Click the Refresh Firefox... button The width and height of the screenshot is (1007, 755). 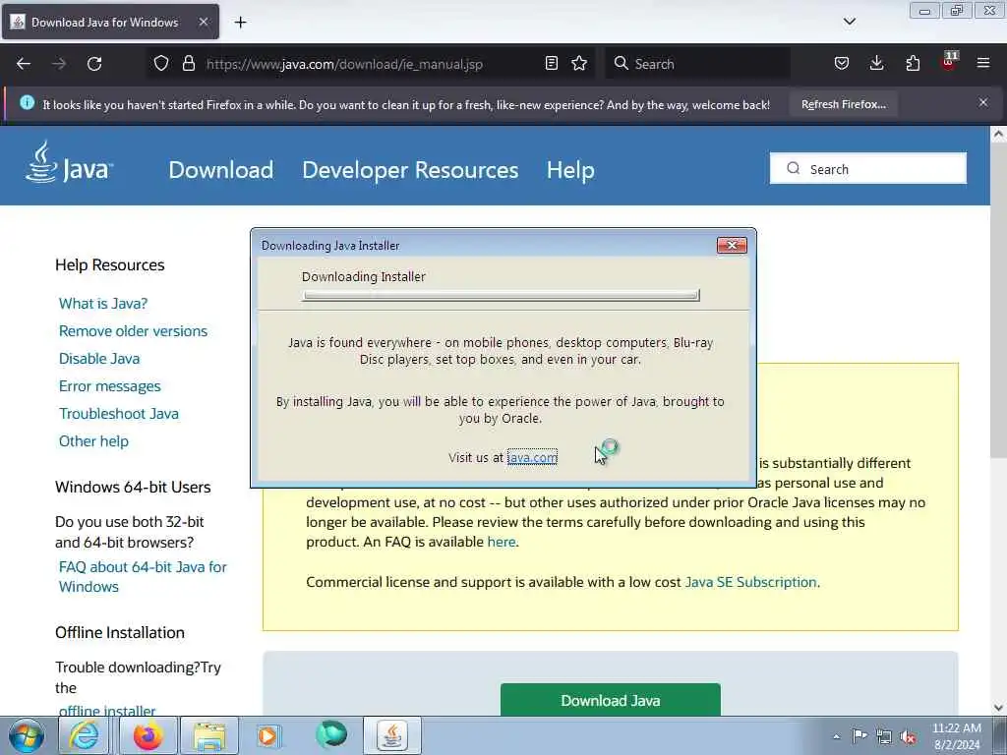click(843, 104)
